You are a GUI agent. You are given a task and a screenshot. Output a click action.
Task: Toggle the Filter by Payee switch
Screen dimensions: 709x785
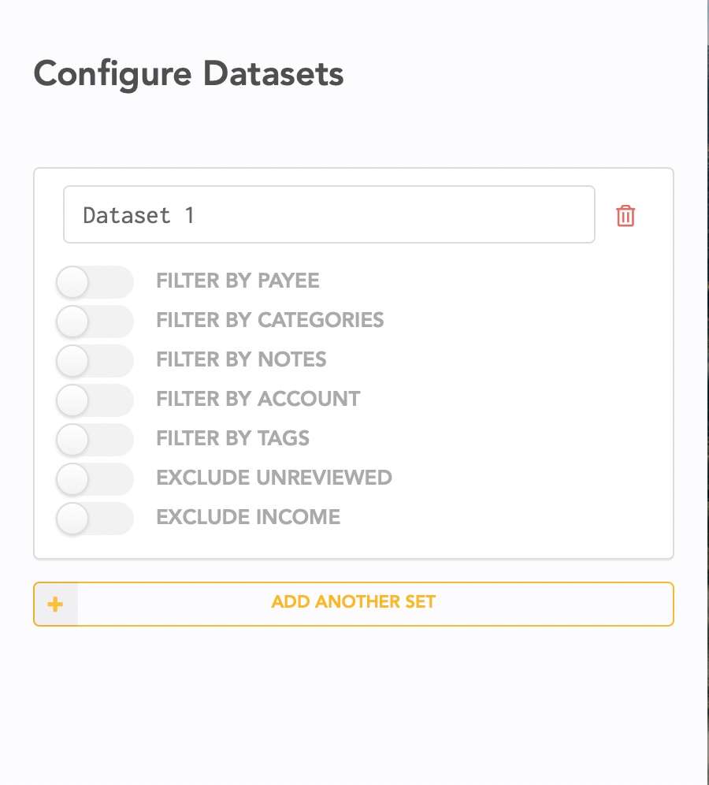[95, 282]
